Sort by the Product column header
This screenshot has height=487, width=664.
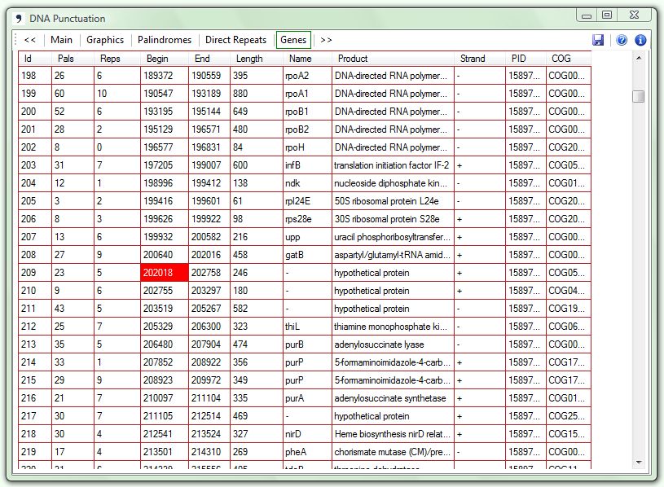click(393, 59)
